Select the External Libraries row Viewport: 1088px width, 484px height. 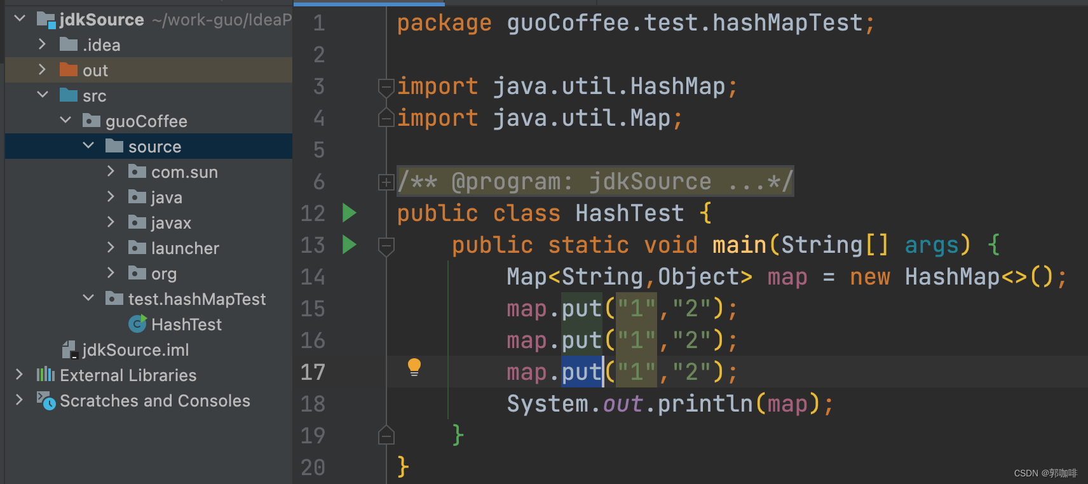149,375
